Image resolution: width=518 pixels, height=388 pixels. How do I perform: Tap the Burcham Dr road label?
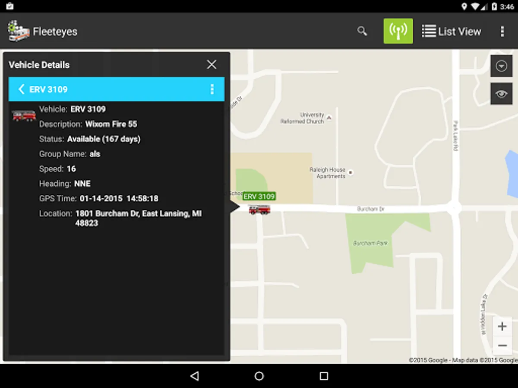pyautogui.click(x=370, y=209)
